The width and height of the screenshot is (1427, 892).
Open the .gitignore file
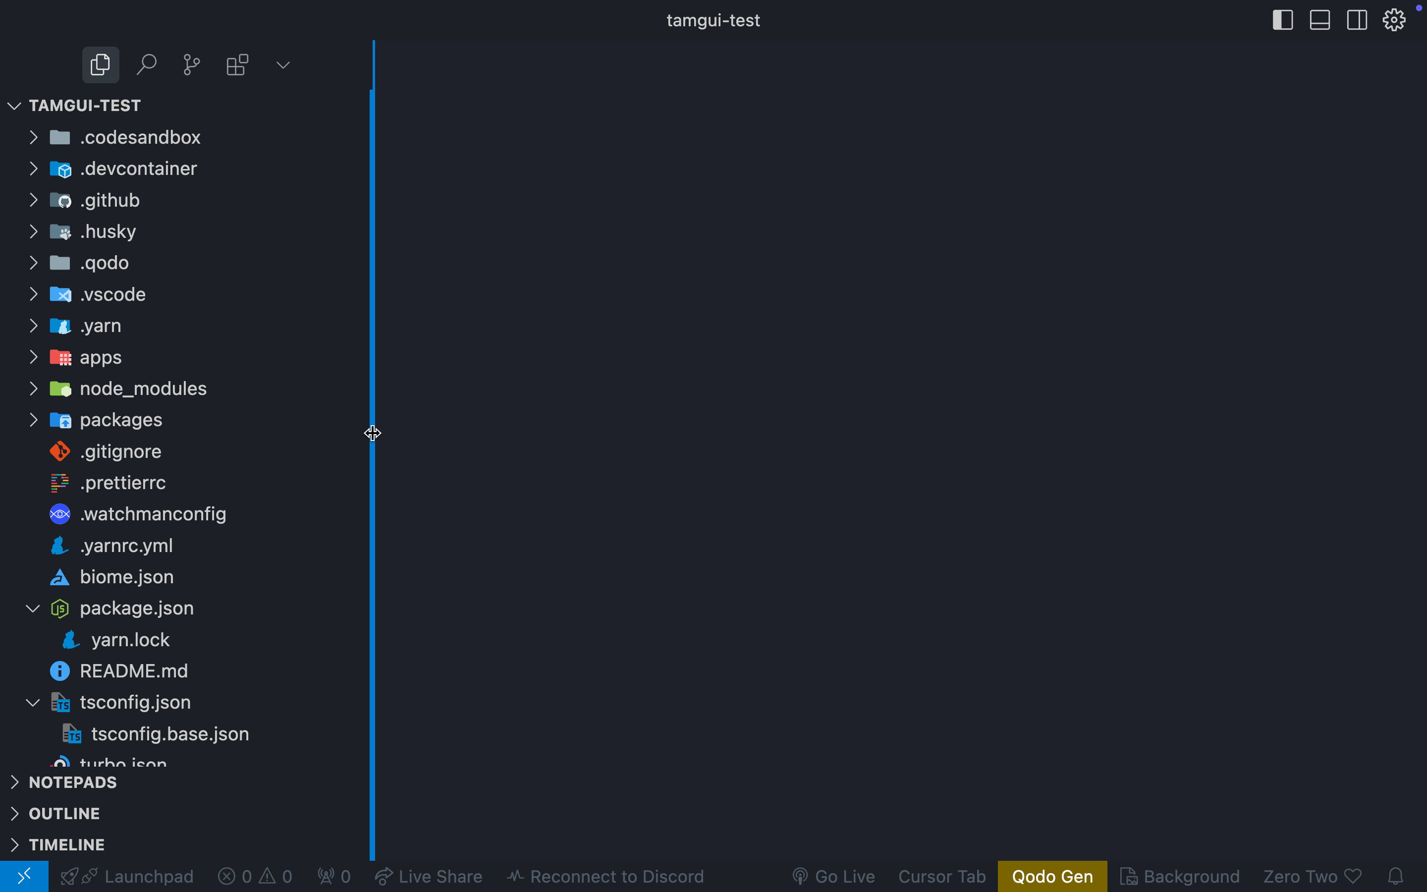click(120, 451)
